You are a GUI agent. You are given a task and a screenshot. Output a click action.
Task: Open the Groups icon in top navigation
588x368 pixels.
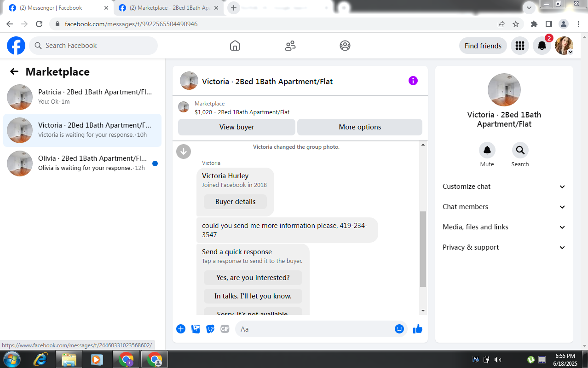click(345, 46)
